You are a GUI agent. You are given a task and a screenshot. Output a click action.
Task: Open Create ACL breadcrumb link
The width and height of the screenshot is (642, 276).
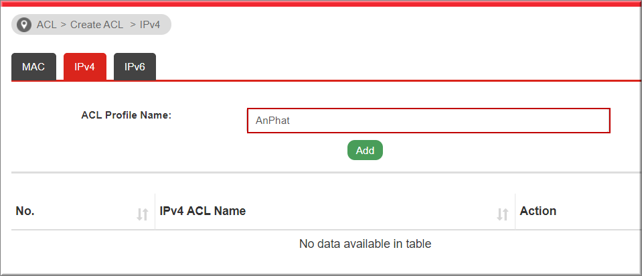click(x=96, y=25)
